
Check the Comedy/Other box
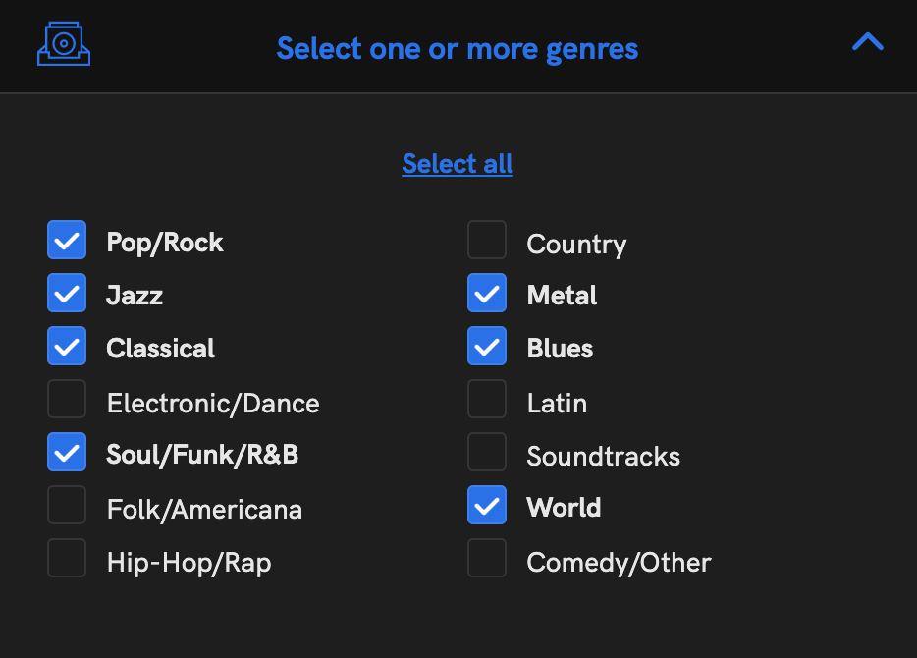(487, 558)
